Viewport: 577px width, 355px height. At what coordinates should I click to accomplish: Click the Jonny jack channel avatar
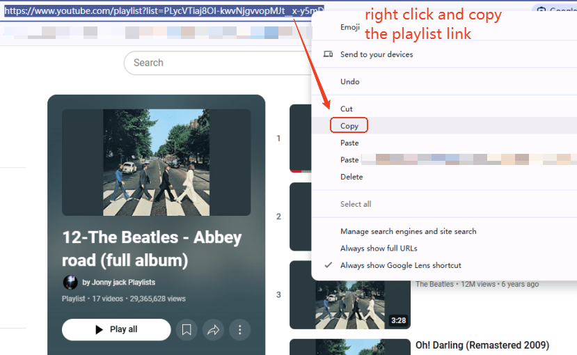pos(70,282)
